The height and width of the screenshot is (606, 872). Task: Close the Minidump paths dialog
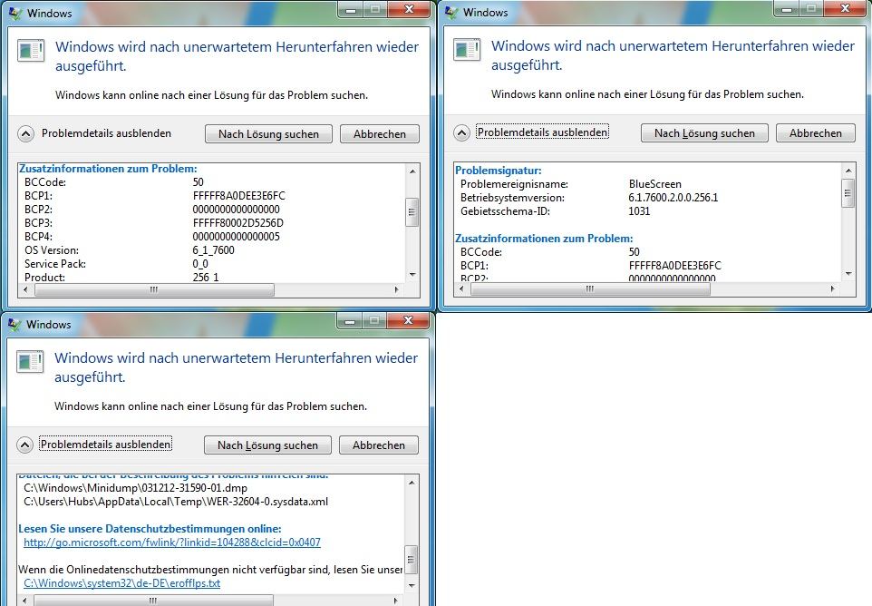(408, 320)
